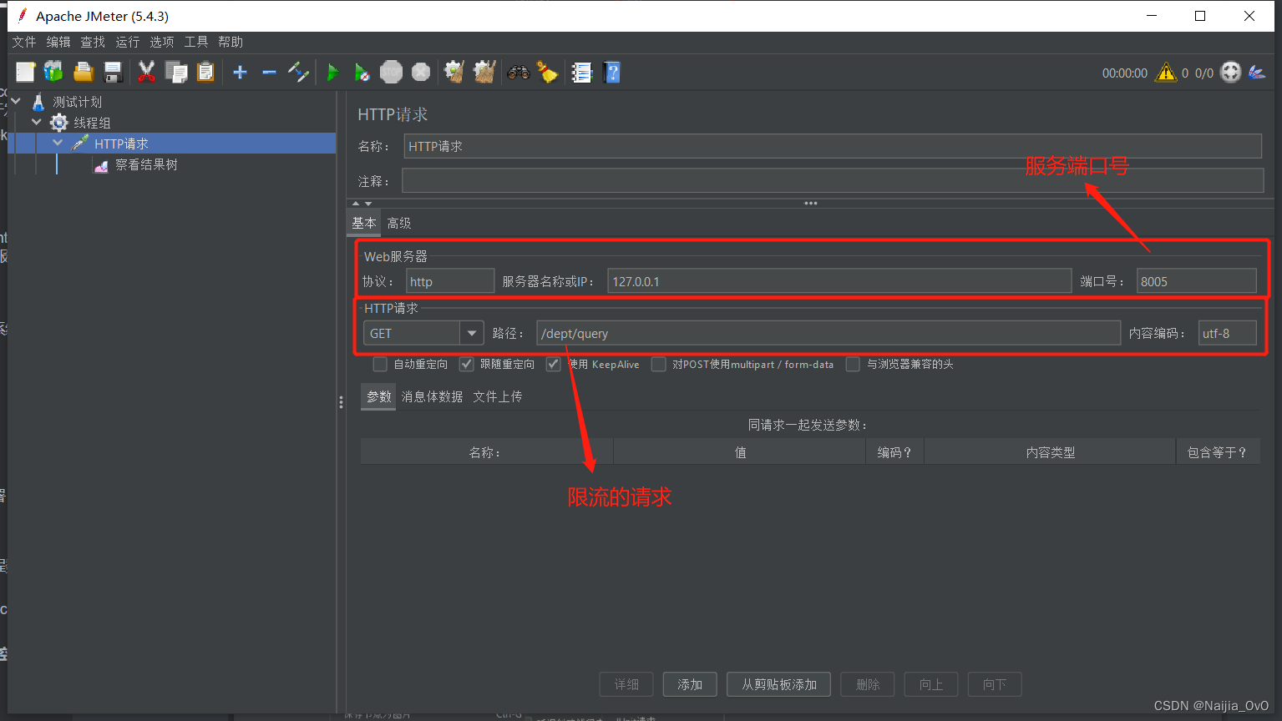Open the 查找 menu
Viewport: 1282px width, 721px height.
pyautogui.click(x=93, y=42)
